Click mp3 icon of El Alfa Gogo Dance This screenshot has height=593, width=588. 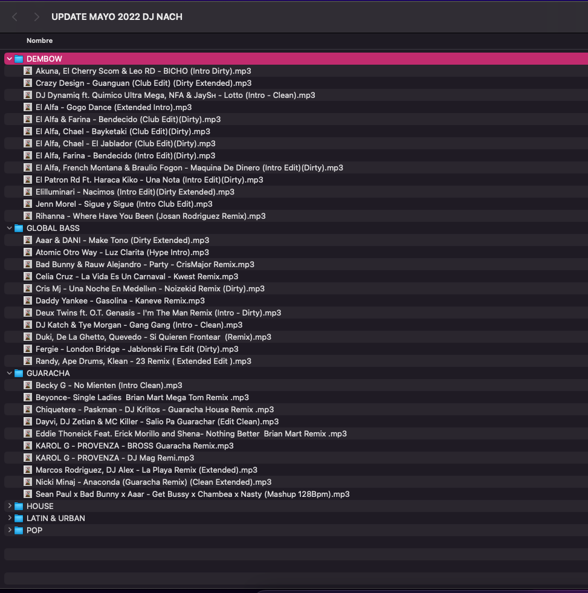(x=28, y=107)
